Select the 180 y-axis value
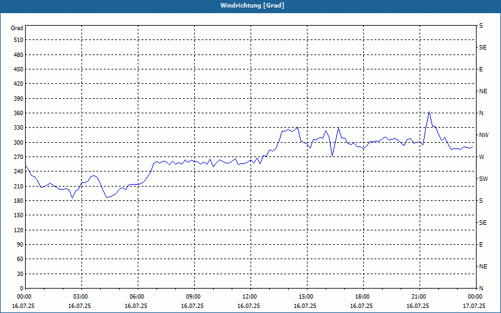This screenshot has height=313, width=501. 19,201
